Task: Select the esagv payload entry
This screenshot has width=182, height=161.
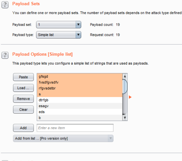Action: point(79,106)
